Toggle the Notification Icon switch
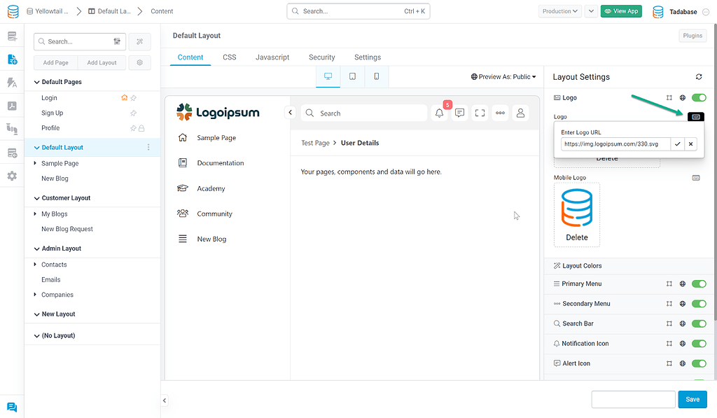 click(699, 344)
